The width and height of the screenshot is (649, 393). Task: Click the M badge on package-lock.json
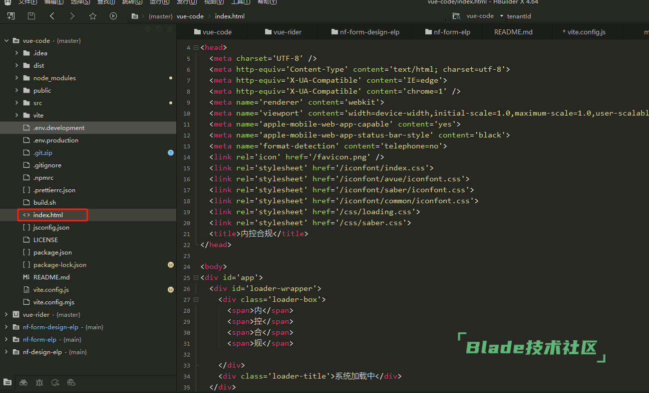coord(171,265)
